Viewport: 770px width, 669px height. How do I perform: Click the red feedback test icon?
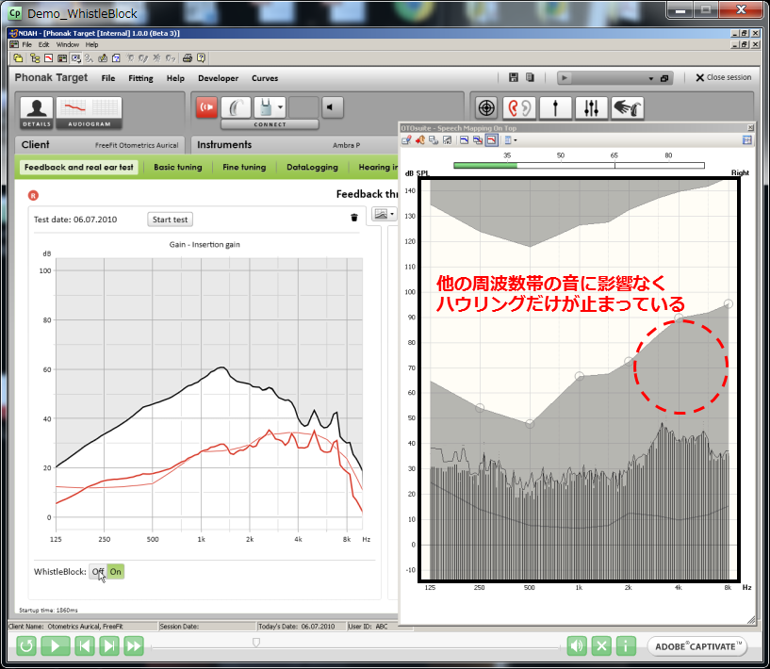click(x=206, y=107)
